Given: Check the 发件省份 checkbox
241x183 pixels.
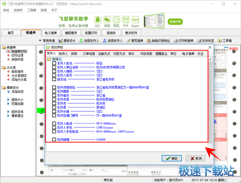Looking at the screenshot, I should pos(54,95).
